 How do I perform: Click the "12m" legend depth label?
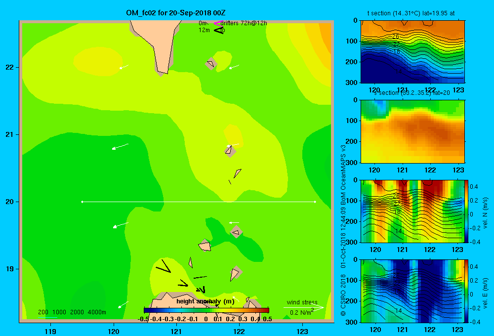pos(204,30)
